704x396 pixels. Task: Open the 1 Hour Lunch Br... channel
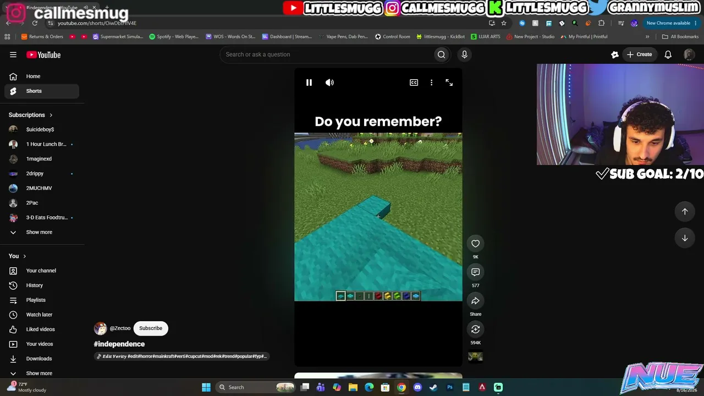(42, 144)
